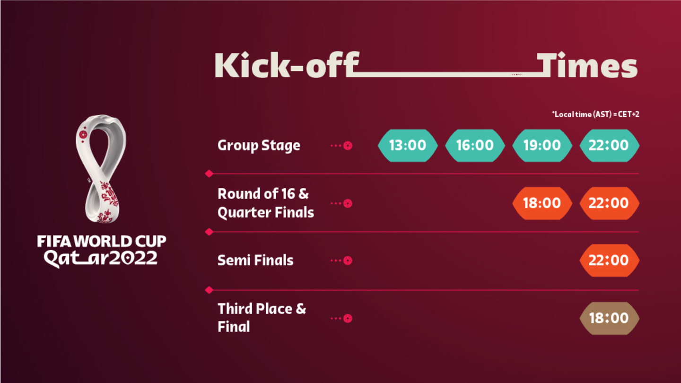681x383 pixels.
Task: Click the ball icon beside Third Place & Final
Action: click(x=348, y=318)
